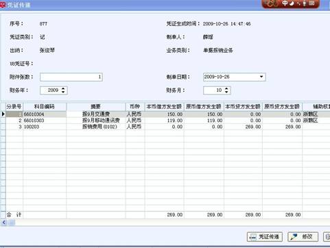Click the moon icon in the input method bar
Image resolution: width=330 pixels, height=248 pixels.
point(292,3)
